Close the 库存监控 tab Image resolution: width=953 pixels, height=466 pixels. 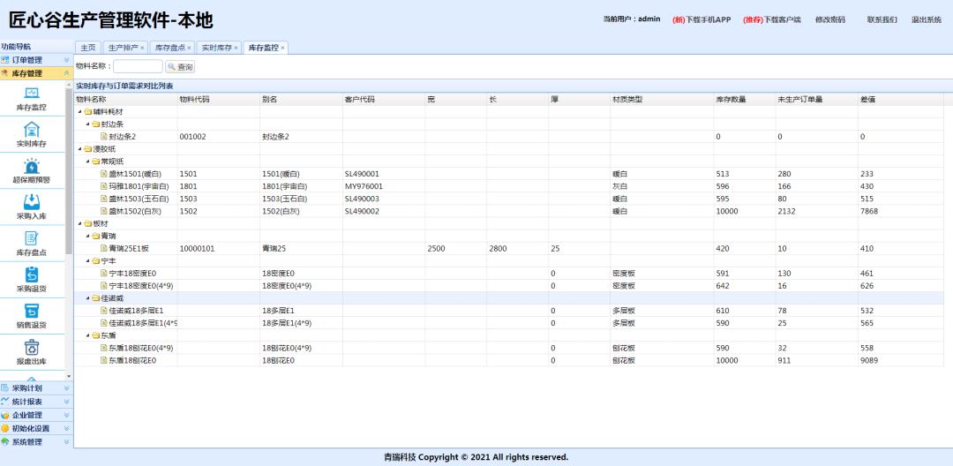point(282,48)
